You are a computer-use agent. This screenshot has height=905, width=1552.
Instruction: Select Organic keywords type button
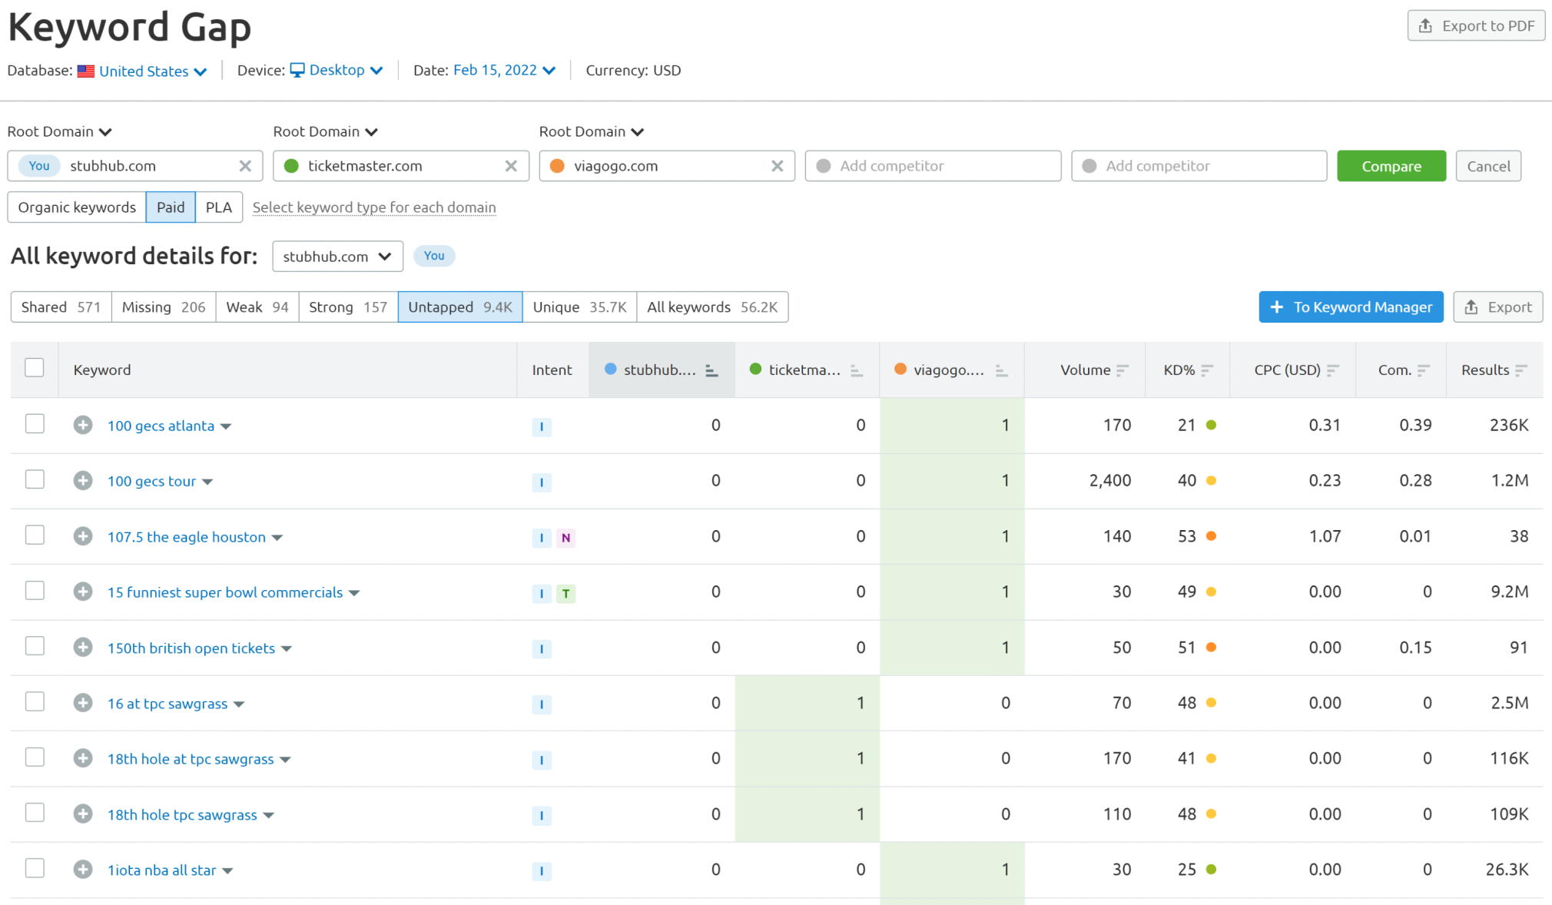pos(77,207)
